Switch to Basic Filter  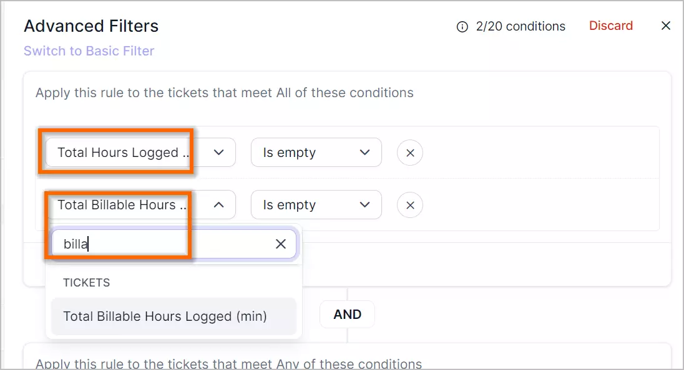(89, 51)
